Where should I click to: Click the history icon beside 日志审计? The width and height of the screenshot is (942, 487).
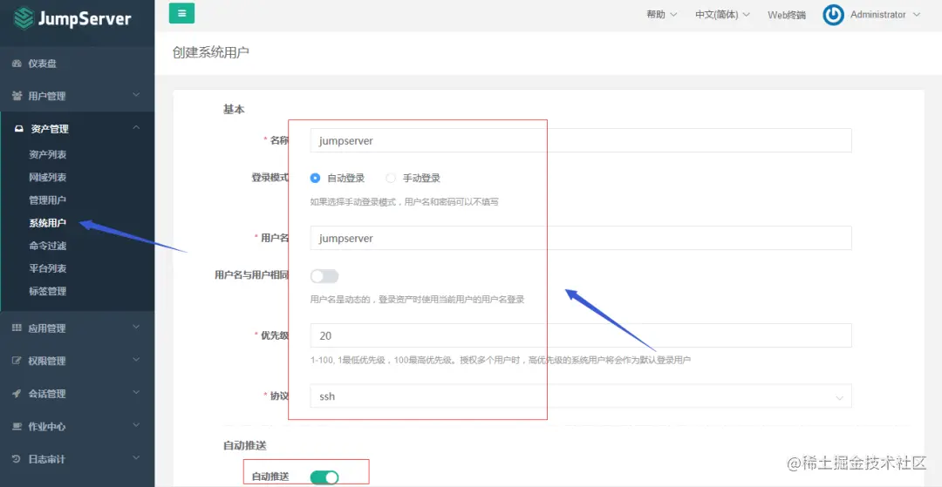(x=17, y=459)
